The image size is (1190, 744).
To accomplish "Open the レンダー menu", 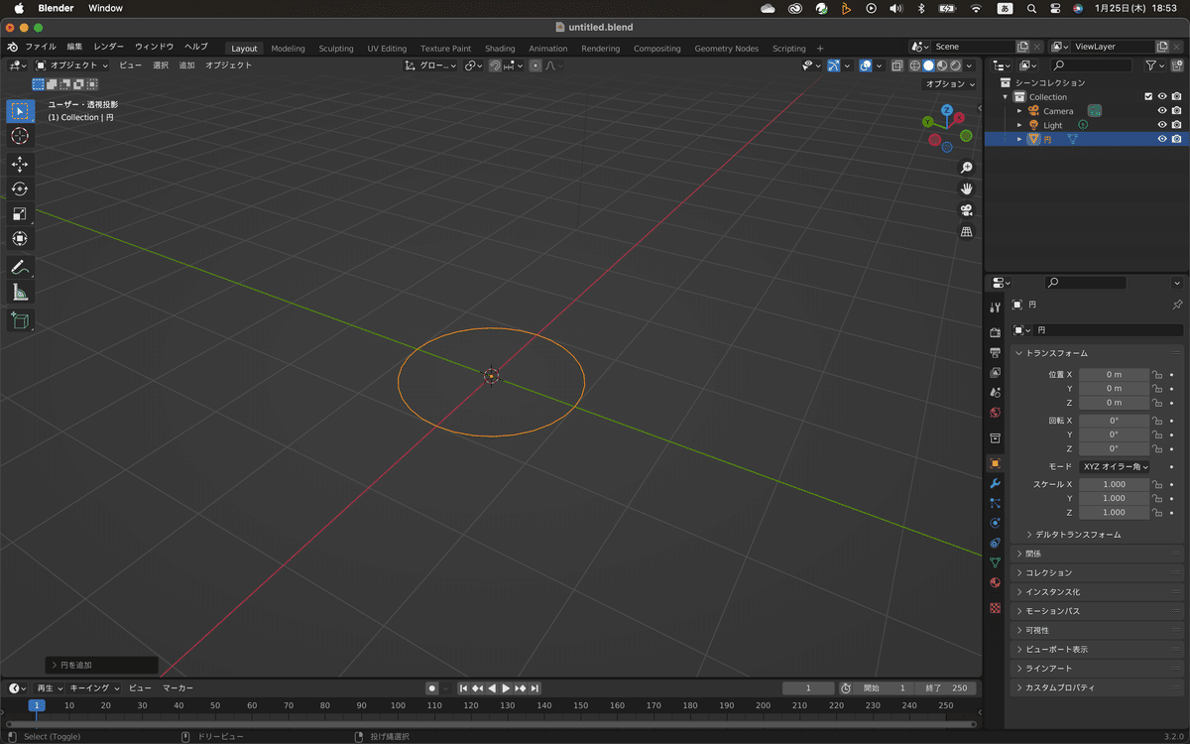I will click(109, 47).
